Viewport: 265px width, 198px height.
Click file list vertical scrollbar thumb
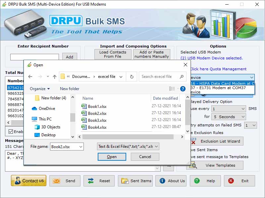point(187,112)
